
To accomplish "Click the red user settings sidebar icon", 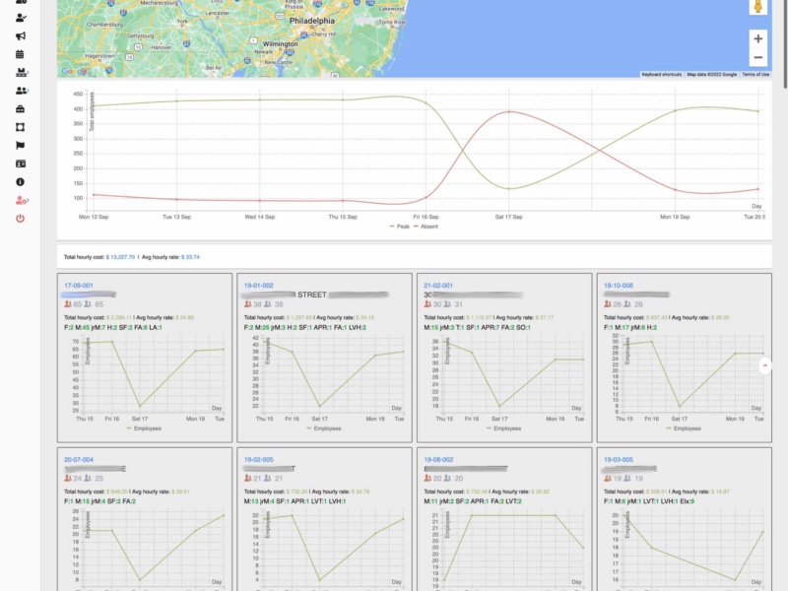I will 21,200.
